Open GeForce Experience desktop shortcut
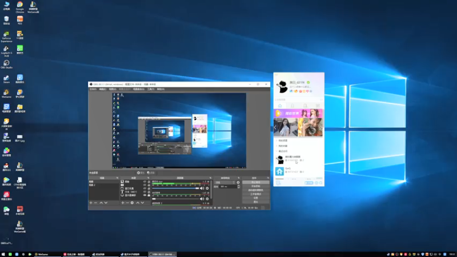 (x=6, y=37)
